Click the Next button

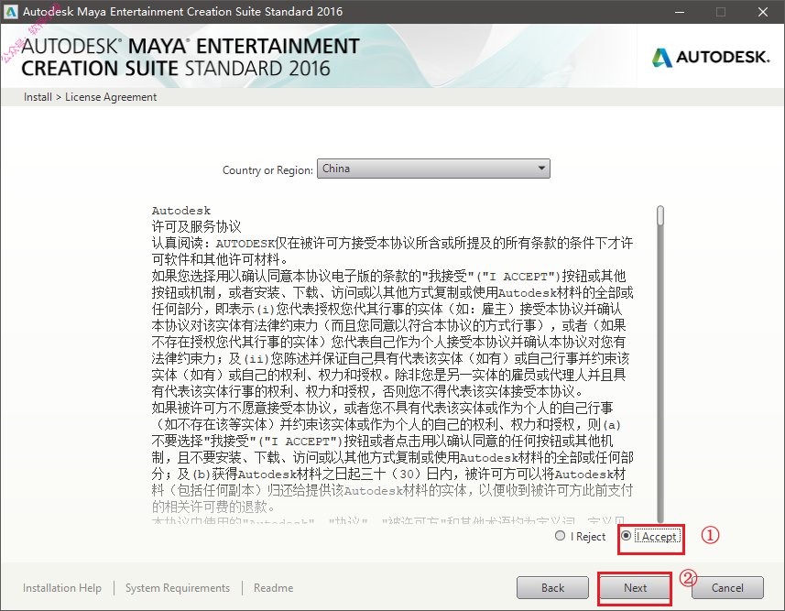[635, 587]
